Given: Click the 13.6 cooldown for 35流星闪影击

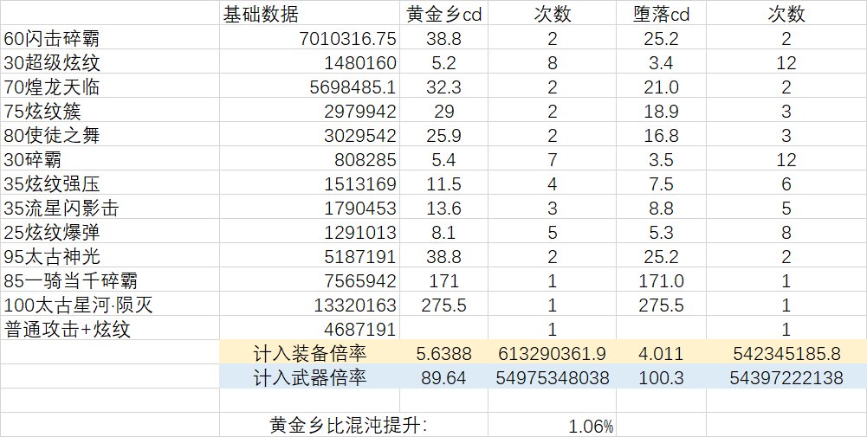Looking at the screenshot, I should point(443,208).
